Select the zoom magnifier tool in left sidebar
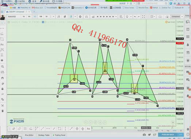 tap(2, 66)
